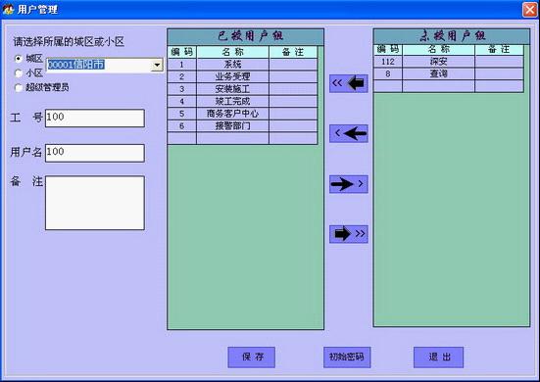Select the 系统 group row

click(x=242, y=65)
